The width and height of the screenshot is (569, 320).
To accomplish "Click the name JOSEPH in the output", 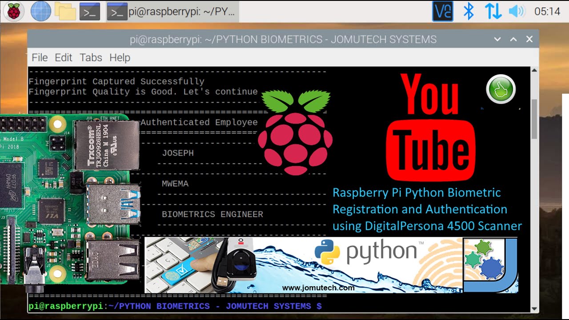I will tap(178, 153).
